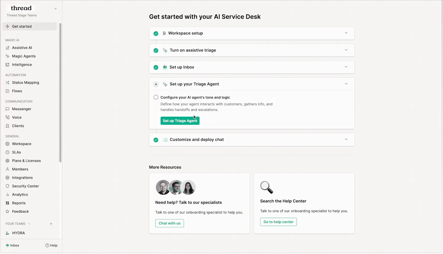443x254 pixels.
Task: Open the Security Center shield icon
Action: 8,186
